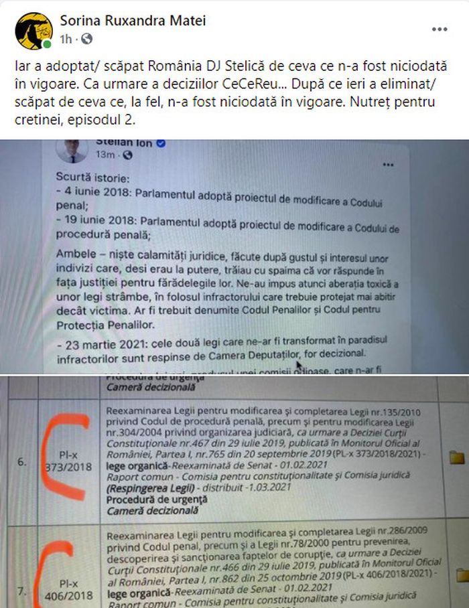Click the public globe privacy icon
Viewport: 469px width, 608px height.
pos(87,39)
